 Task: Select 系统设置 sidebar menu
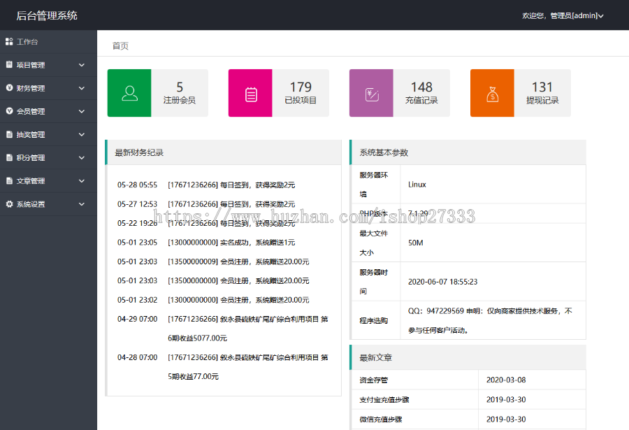48,204
